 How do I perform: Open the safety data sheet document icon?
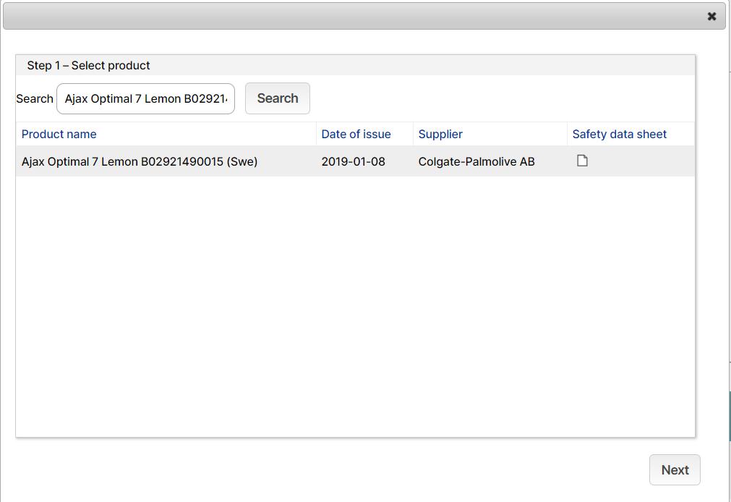582,161
